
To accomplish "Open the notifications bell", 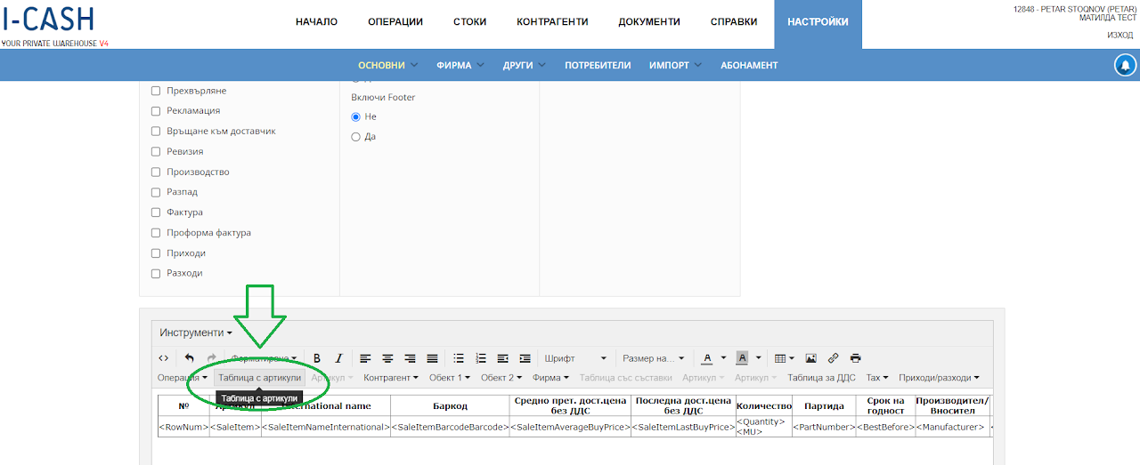I will (1125, 65).
